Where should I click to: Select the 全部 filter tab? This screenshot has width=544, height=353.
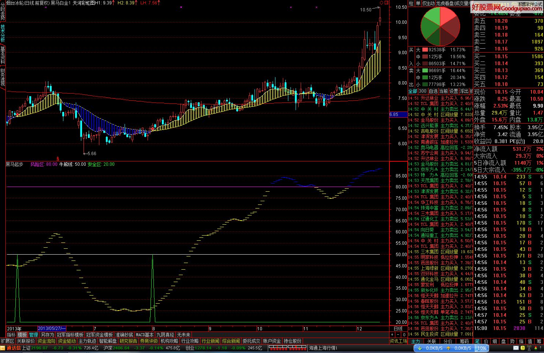pos(413,91)
